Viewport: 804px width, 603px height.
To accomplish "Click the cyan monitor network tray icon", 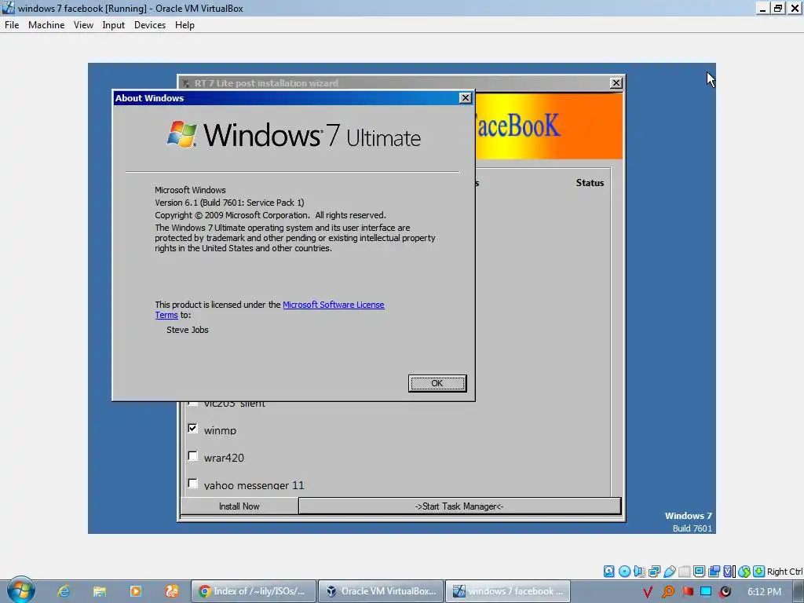I will (706, 592).
